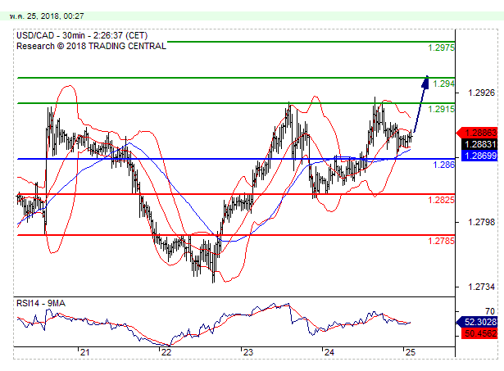Click the red RSI MA tag 50.4562
The image size is (504, 371).
coord(479,333)
